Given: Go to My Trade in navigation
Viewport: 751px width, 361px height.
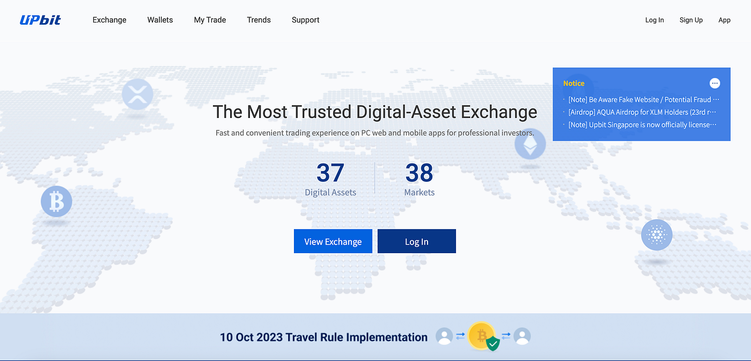Looking at the screenshot, I should point(210,20).
